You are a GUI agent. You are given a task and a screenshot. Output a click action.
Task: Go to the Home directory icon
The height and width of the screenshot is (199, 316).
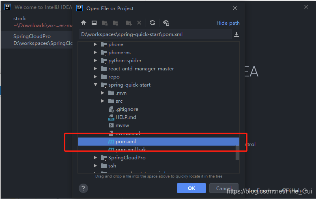[84, 23]
